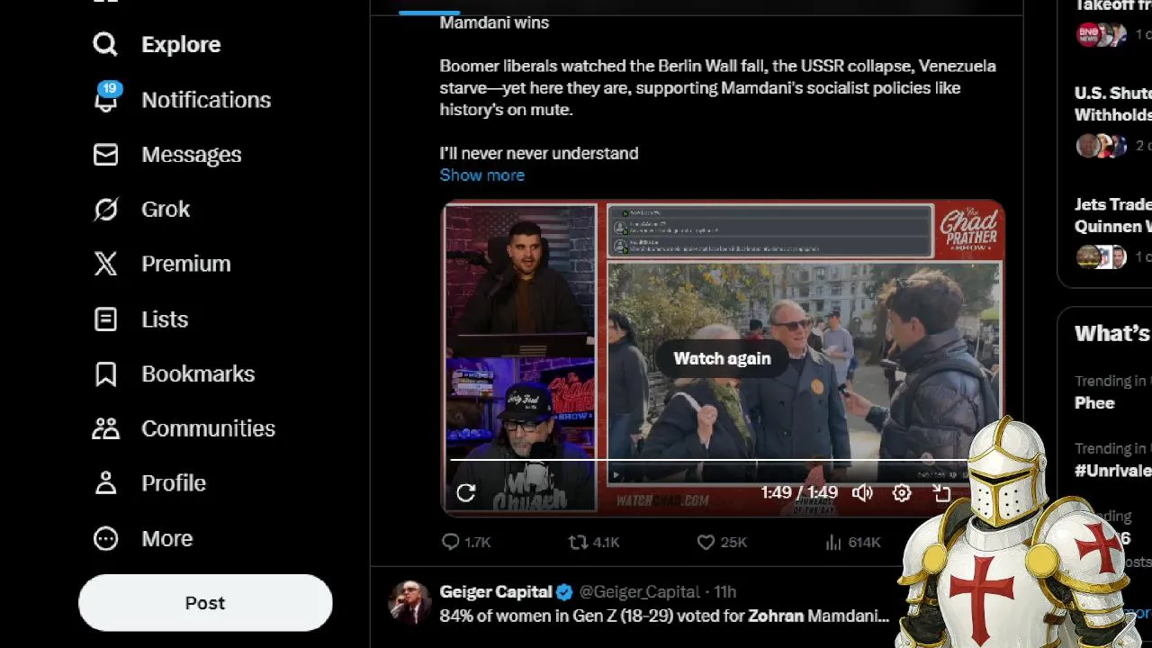The height and width of the screenshot is (648, 1152).
Task: Click the Notifications bell icon
Action: [x=105, y=100]
